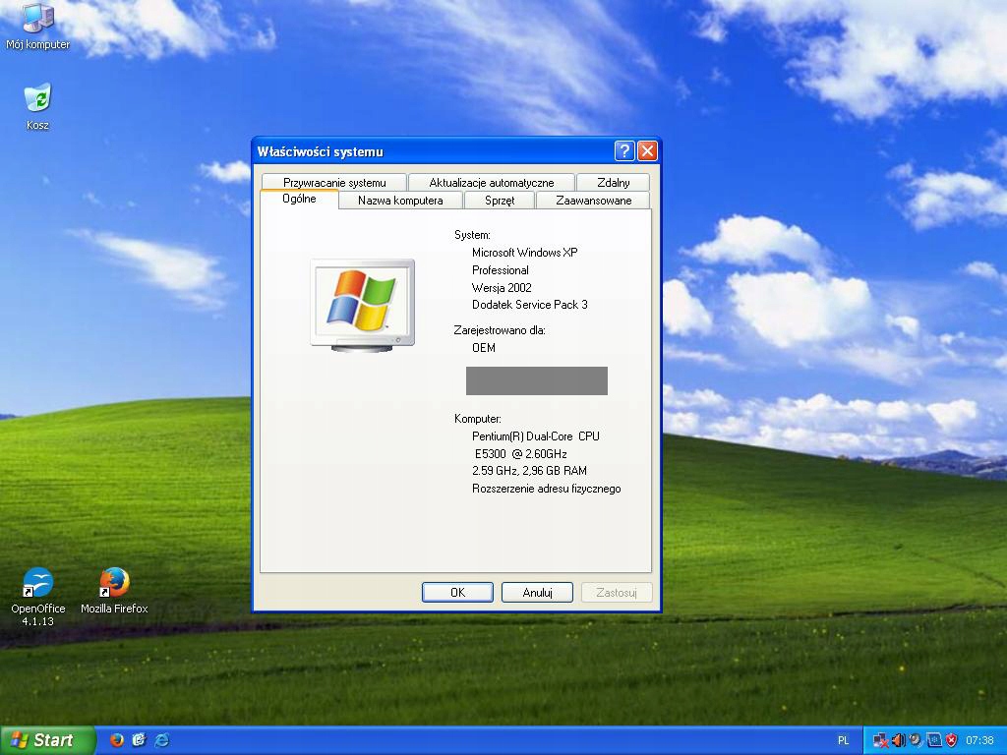Click the Show Desktop quick launch icon
Image resolution: width=1007 pixels, height=755 pixels.
139,740
